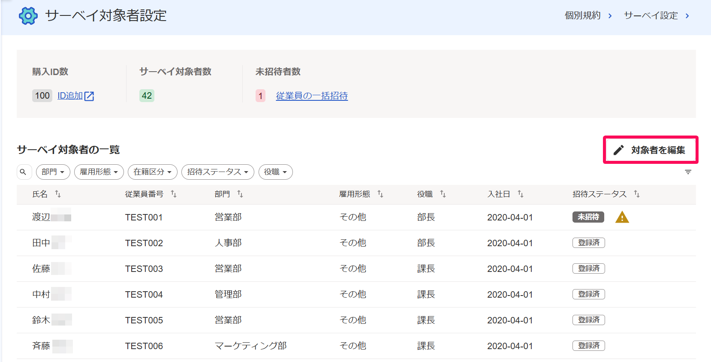Click the サーベイ対象者の一覧 heading

68,150
